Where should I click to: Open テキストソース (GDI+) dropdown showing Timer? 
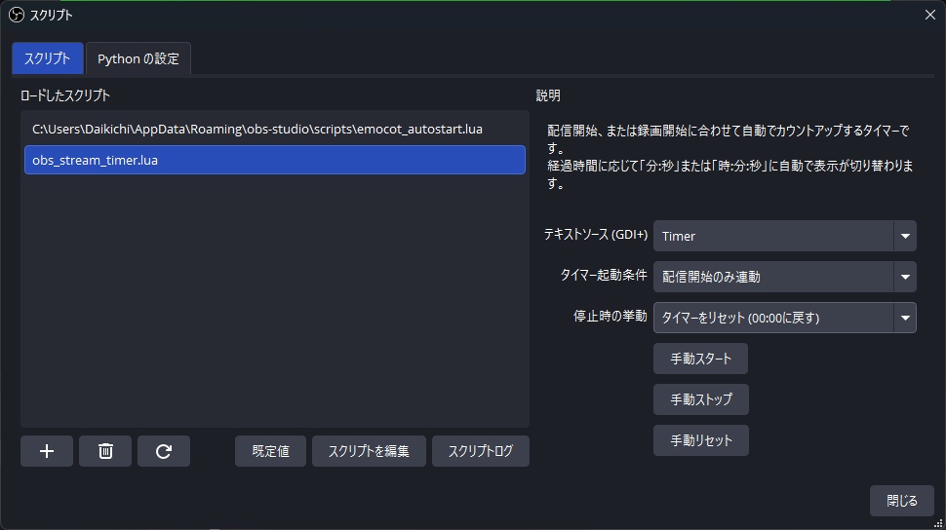[784, 236]
